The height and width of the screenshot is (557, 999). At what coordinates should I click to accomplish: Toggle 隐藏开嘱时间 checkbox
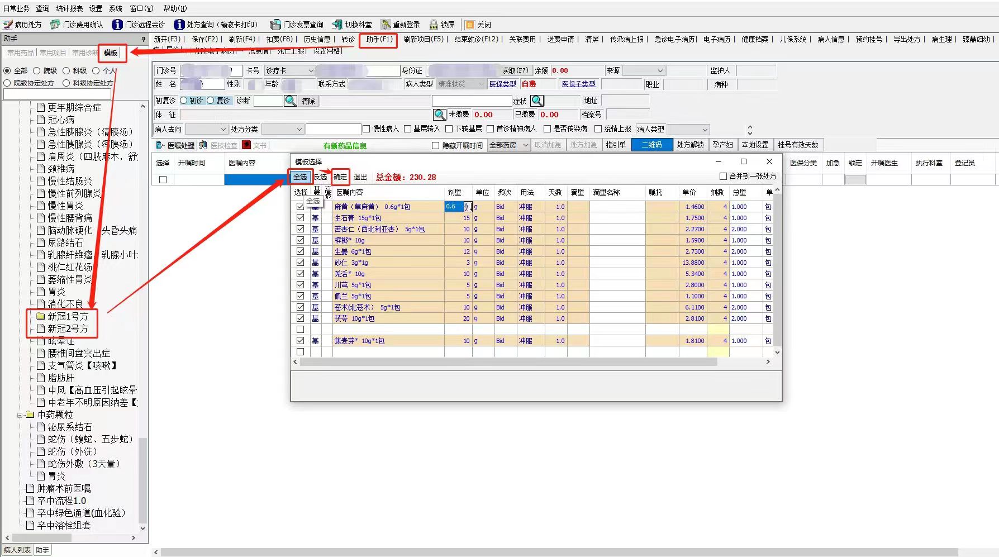tap(436, 145)
